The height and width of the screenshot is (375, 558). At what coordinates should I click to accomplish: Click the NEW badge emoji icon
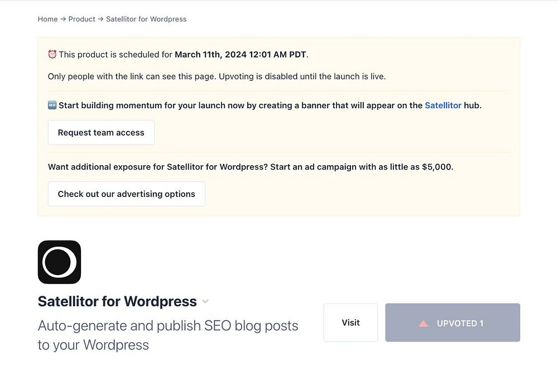[x=52, y=105]
